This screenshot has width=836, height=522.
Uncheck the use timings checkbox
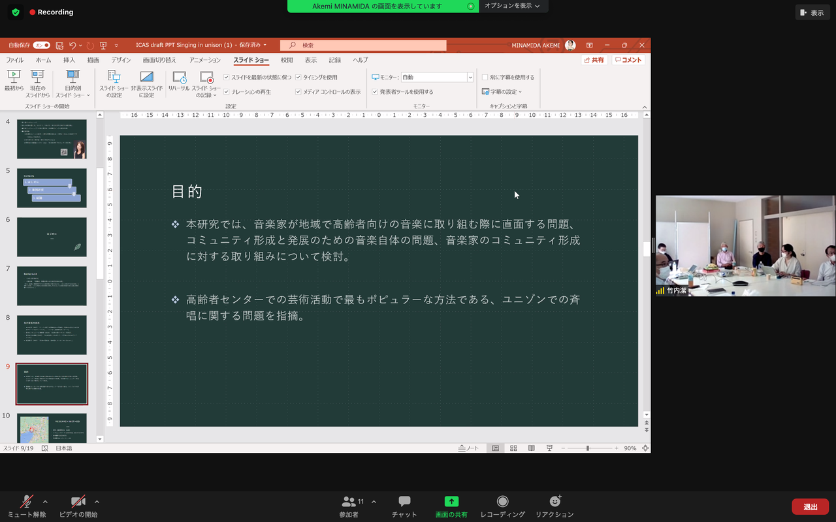pyautogui.click(x=298, y=77)
